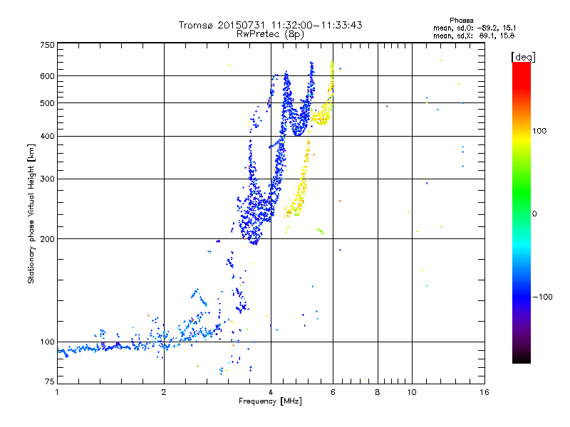Image resolution: width=570 pixels, height=427 pixels.
Task: Click the plot title "Tromsø 20150731 11:32:00-11:33:43"
Action: 270,25
